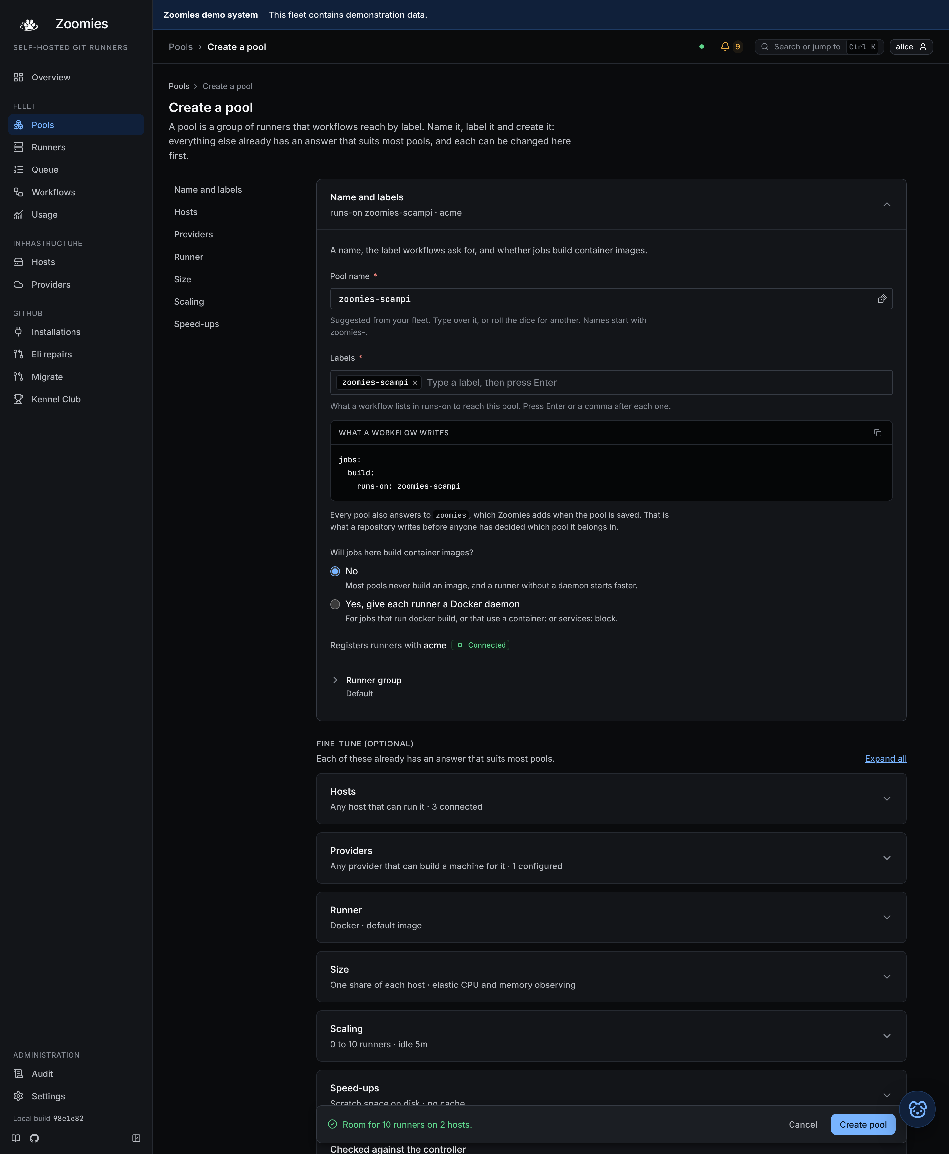
Task: Jump to Name and labels section nav
Action: 208,189
